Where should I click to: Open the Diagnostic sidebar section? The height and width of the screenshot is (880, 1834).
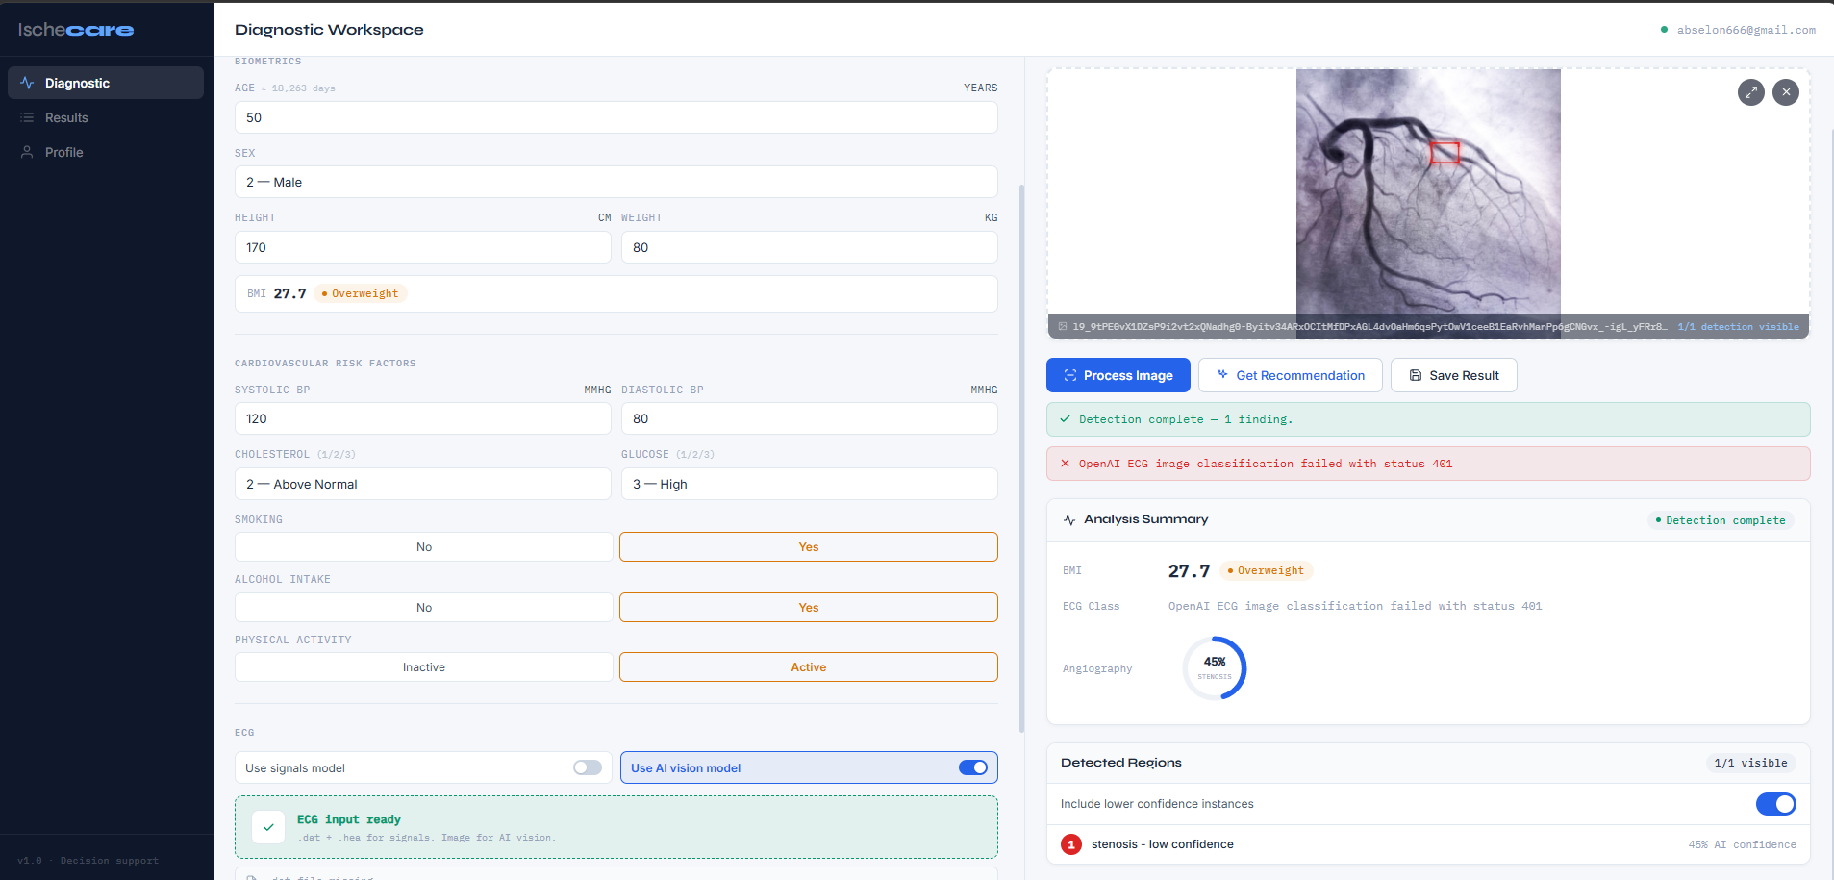(106, 83)
